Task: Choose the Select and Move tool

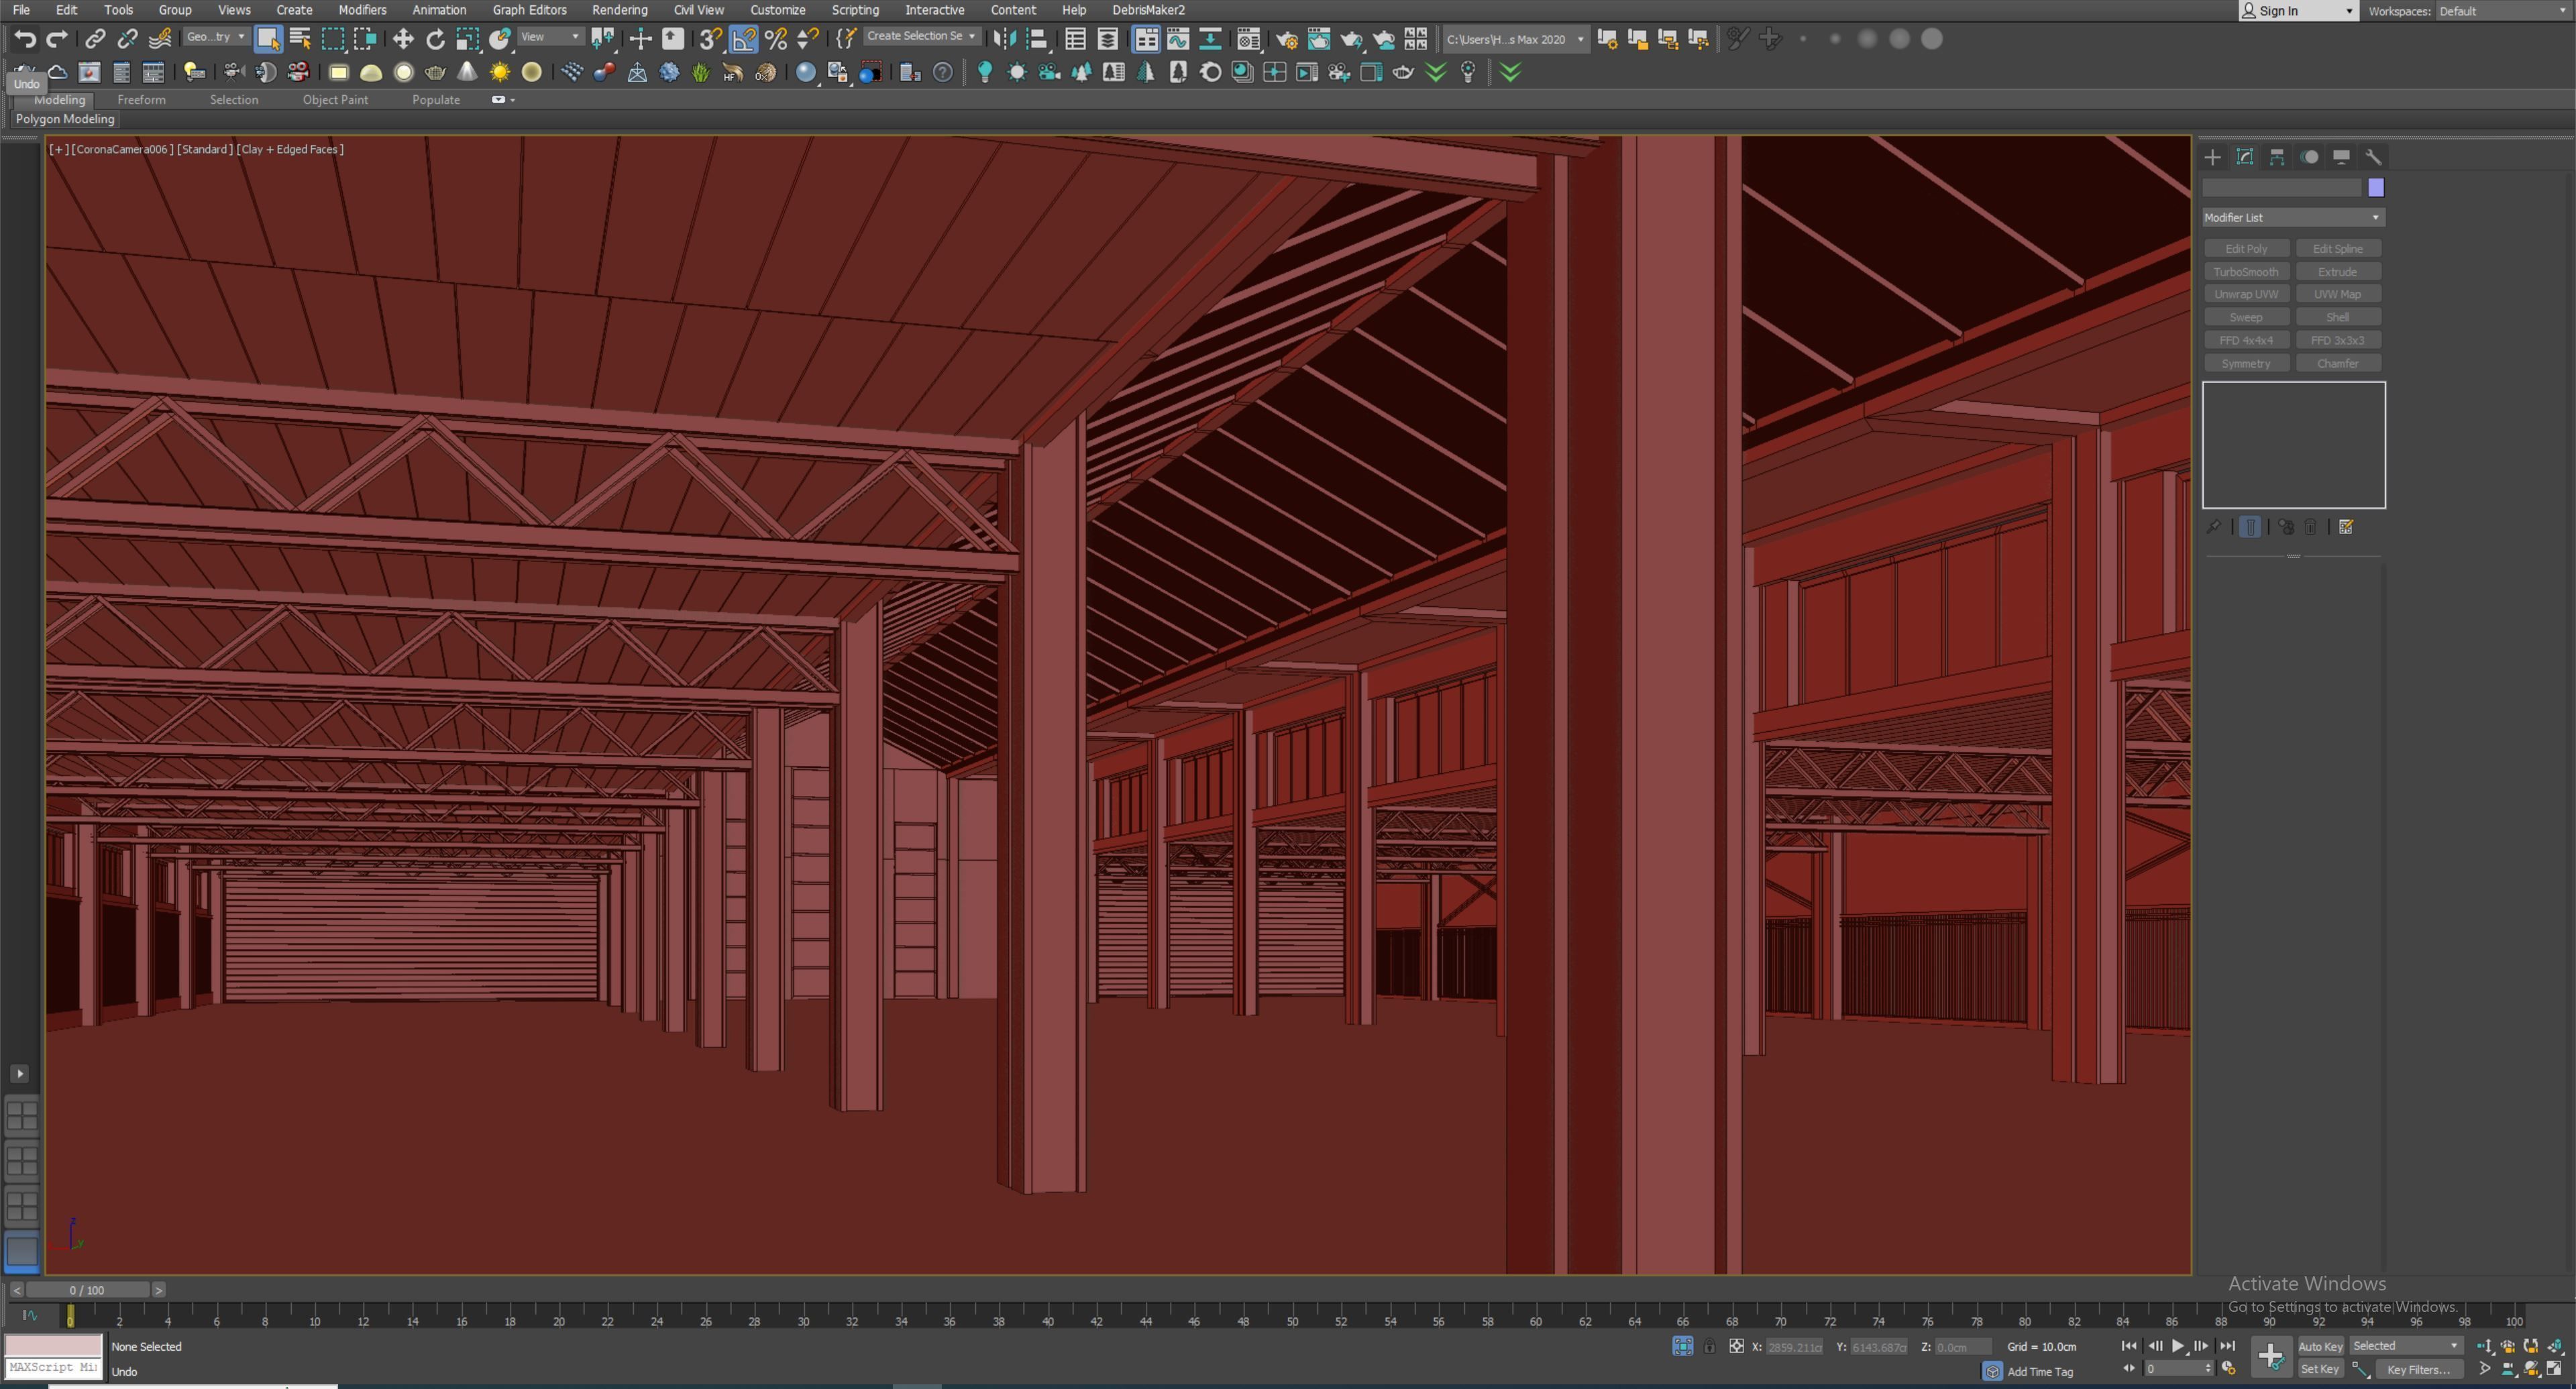Action: click(403, 39)
